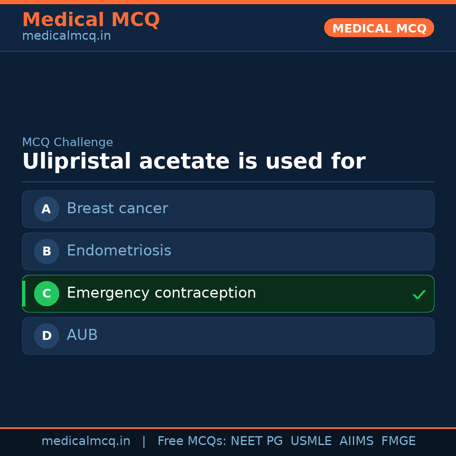Choose the Endometriosis answer text
The image size is (456, 456).
(x=119, y=251)
